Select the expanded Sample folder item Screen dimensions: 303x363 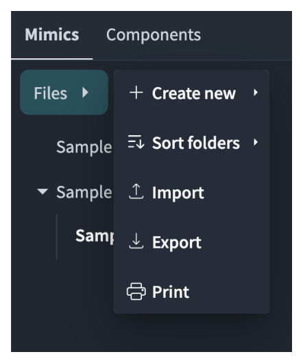(84, 192)
